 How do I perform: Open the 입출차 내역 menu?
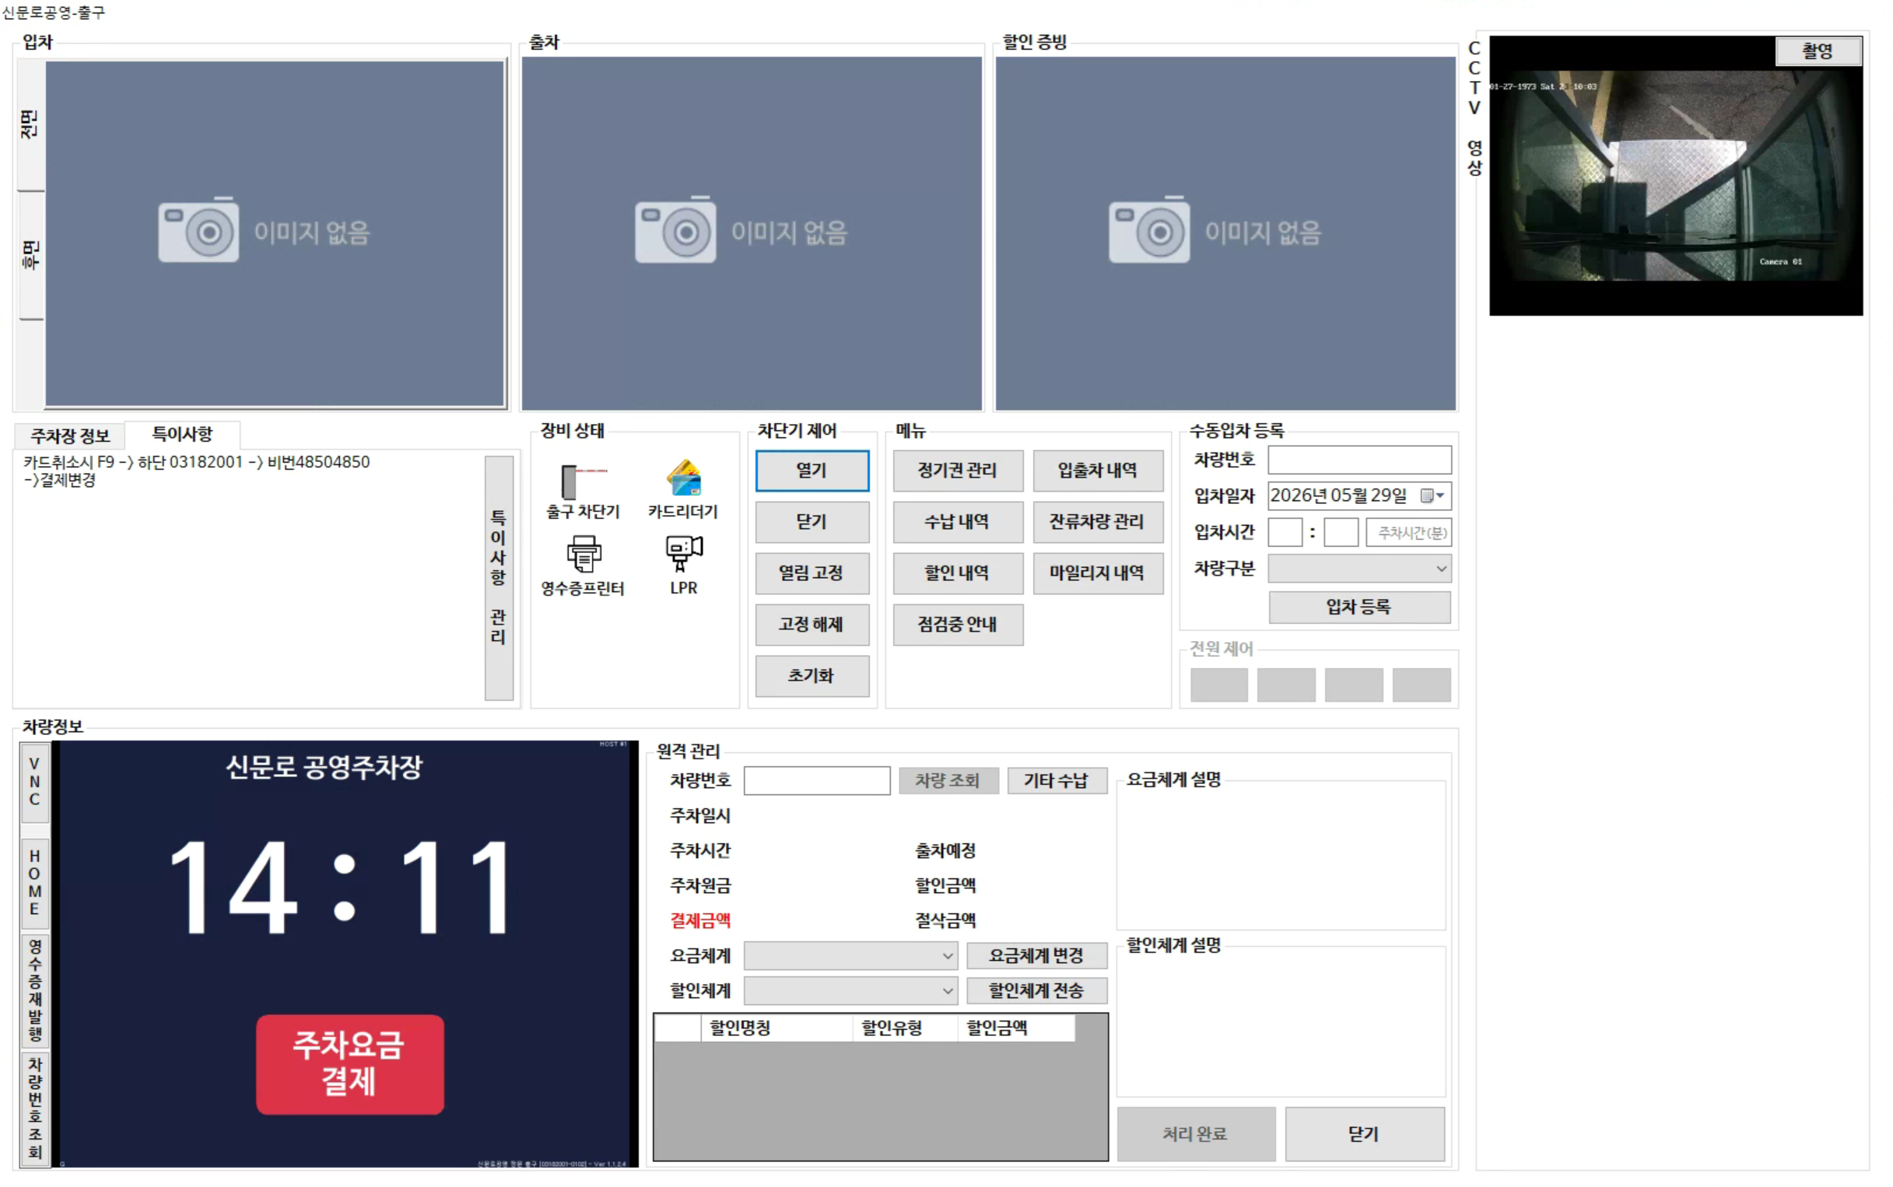1098,471
